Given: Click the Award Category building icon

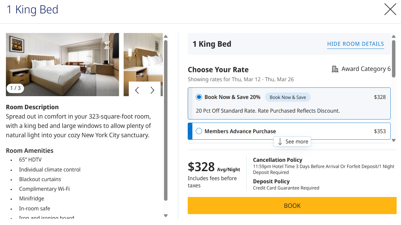Looking at the screenshot, I should [335, 69].
